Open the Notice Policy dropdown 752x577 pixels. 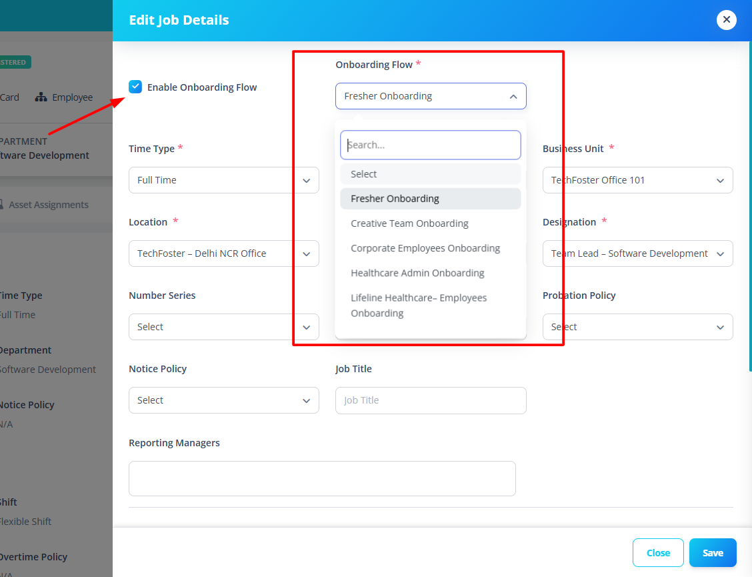(x=223, y=400)
